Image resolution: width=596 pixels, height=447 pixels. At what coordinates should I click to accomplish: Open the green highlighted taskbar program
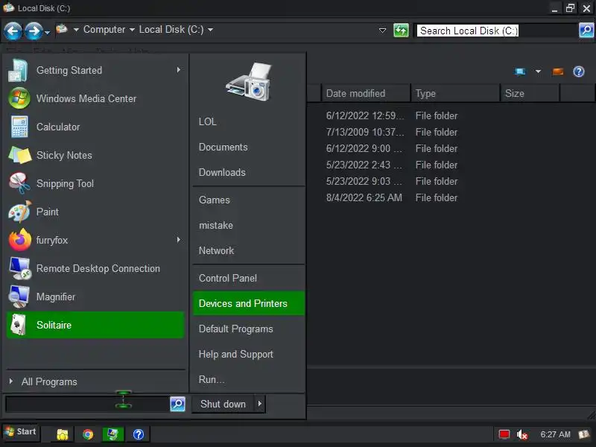[x=113, y=434]
